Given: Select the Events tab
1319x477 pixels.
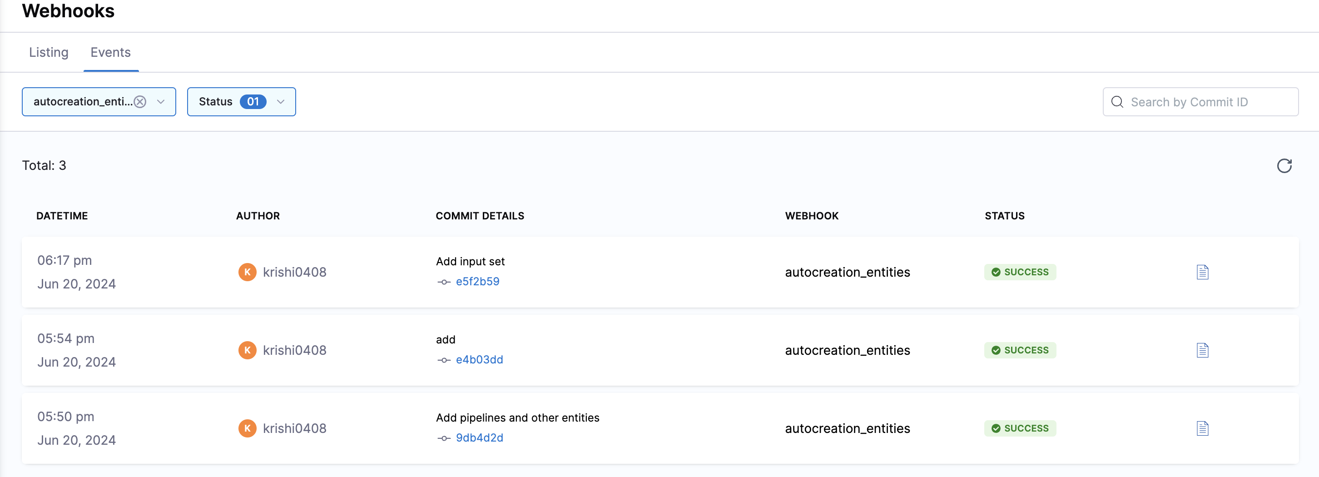Looking at the screenshot, I should coord(111,52).
